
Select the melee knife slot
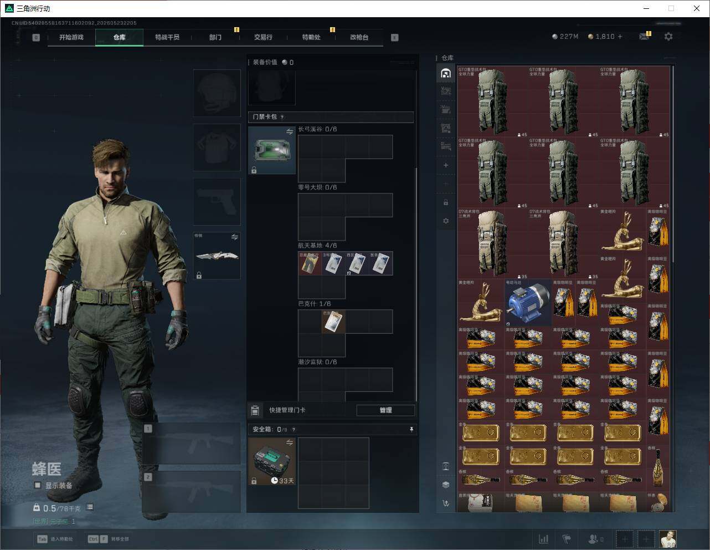click(x=217, y=256)
